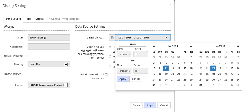
Task: Advance right calendar to next month
Action: click(x=238, y=46)
